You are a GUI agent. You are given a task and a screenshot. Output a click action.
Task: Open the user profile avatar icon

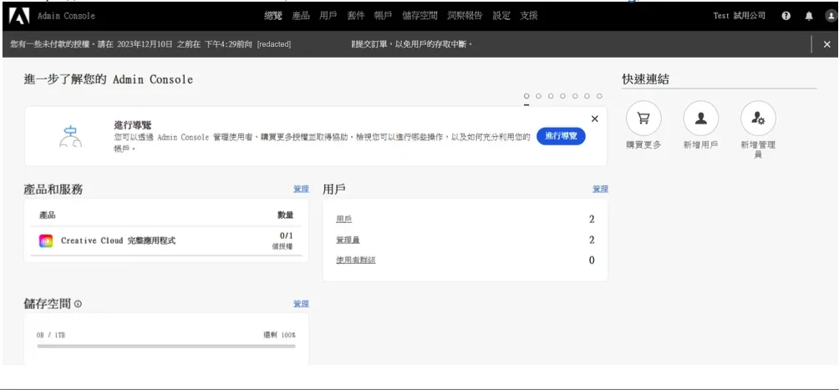831,16
